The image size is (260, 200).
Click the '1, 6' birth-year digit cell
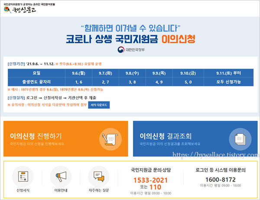78,82
